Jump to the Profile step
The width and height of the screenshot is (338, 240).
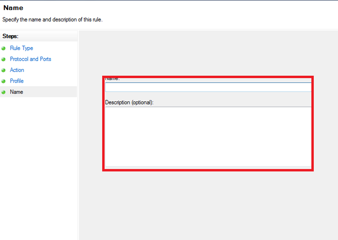[17, 81]
